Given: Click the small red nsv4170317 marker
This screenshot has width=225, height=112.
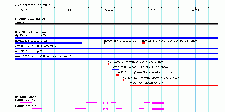Looking at the screenshot, I should (124, 80).
